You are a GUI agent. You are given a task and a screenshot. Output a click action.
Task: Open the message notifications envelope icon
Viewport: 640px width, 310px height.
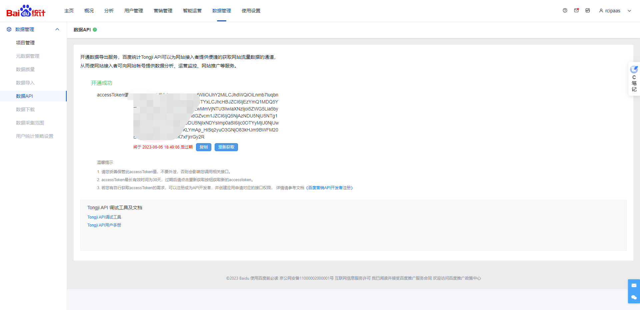tap(576, 10)
